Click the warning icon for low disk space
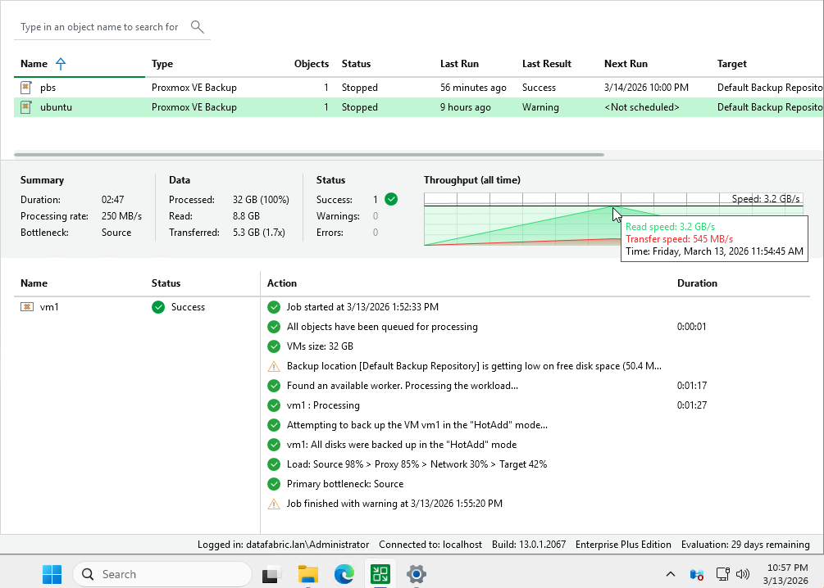The width and height of the screenshot is (824, 588). pyautogui.click(x=274, y=366)
